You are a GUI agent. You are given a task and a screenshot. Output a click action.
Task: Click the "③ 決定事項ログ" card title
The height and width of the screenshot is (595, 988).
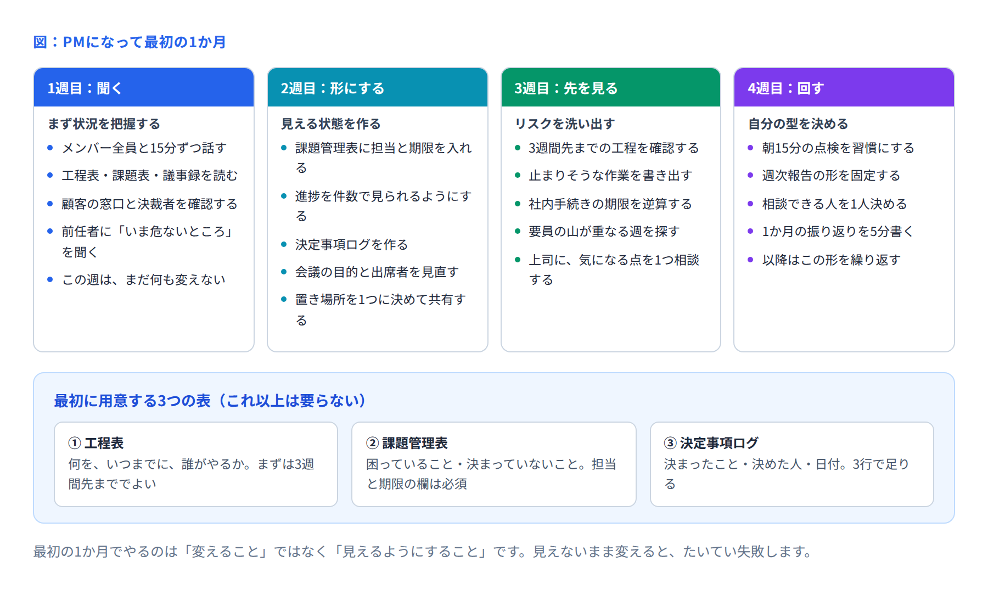(x=711, y=443)
